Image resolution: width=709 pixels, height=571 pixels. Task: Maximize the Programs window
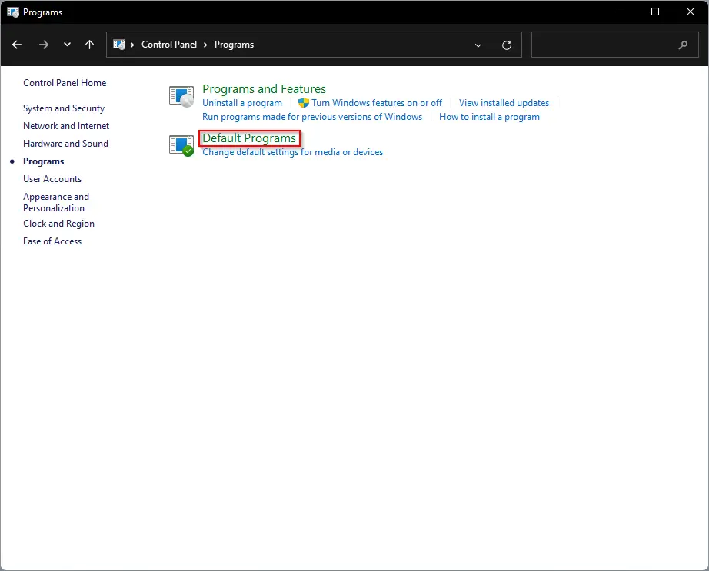[x=654, y=12]
